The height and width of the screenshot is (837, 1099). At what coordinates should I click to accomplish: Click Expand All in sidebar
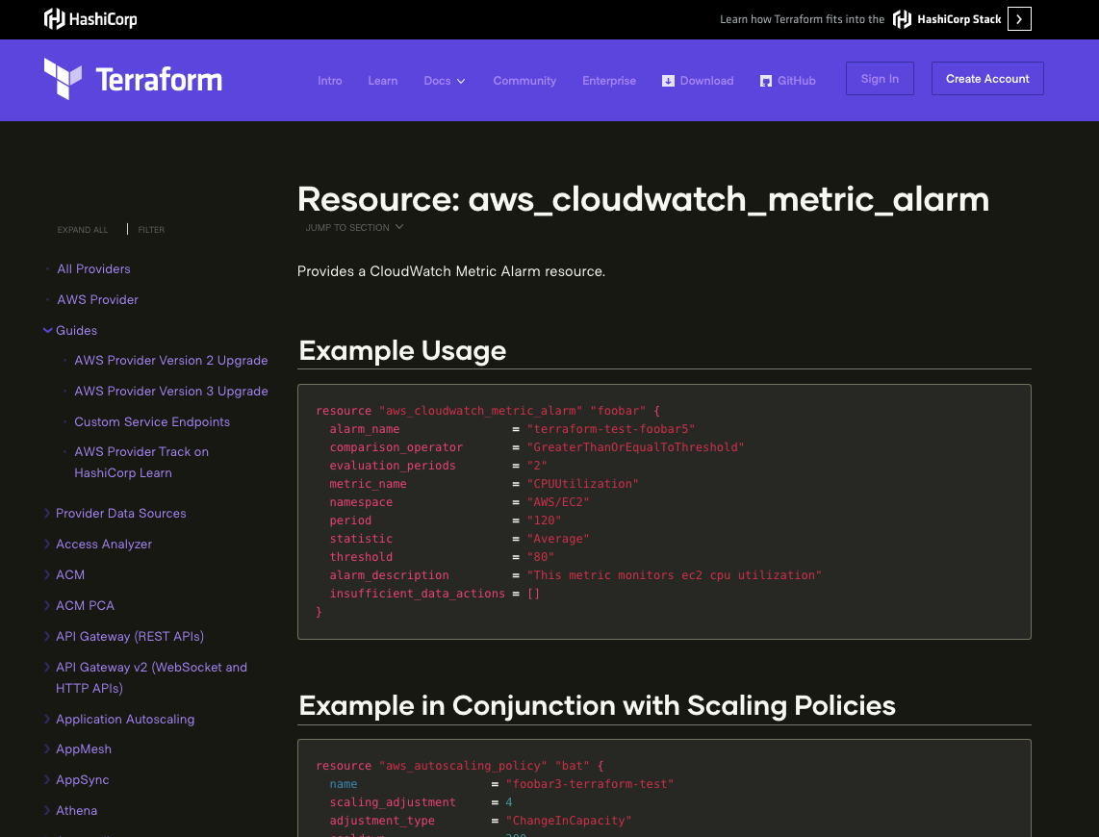(x=83, y=230)
